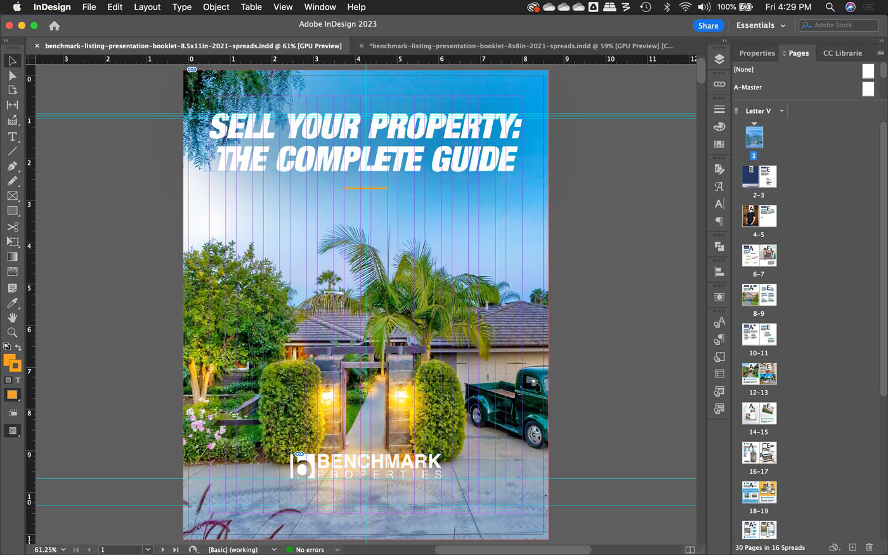This screenshot has height=555, width=888.
Task: Set formatting affects container
Action: pos(8,380)
